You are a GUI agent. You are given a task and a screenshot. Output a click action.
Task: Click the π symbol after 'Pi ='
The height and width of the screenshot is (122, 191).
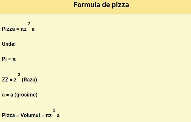14,59
